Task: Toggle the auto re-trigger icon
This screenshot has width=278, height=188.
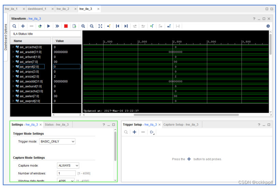Action: (40, 26)
